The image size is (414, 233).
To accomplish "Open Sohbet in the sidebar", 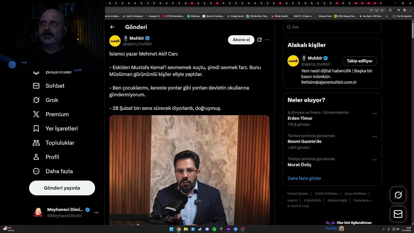I will [49, 86].
